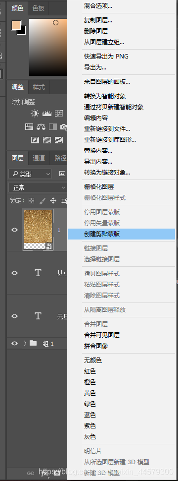Add a Levels adjustment layer

47,114
